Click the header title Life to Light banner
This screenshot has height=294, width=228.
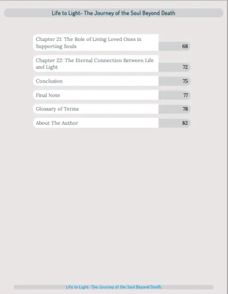click(113, 13)
